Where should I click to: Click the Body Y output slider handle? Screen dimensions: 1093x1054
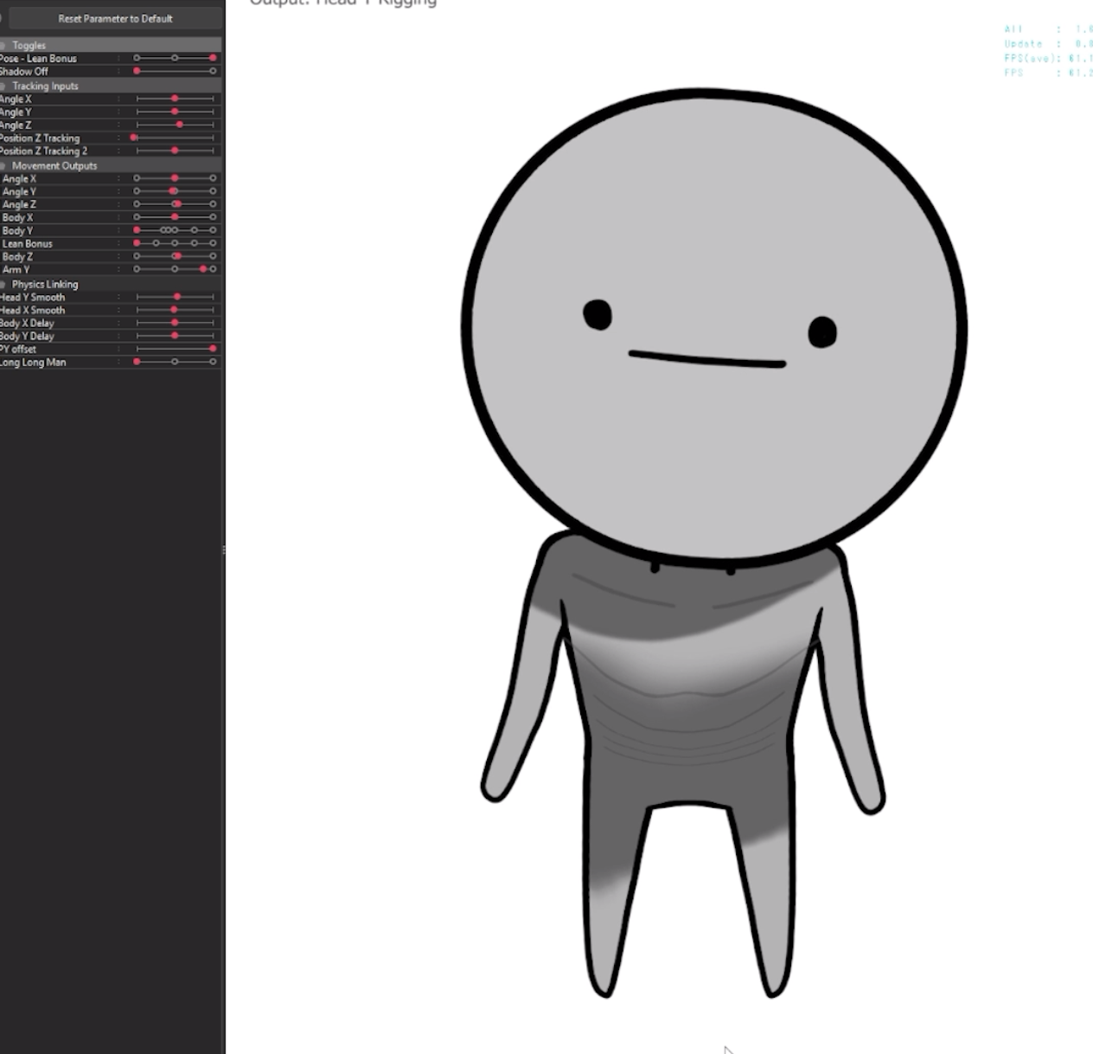click(136, 231)
